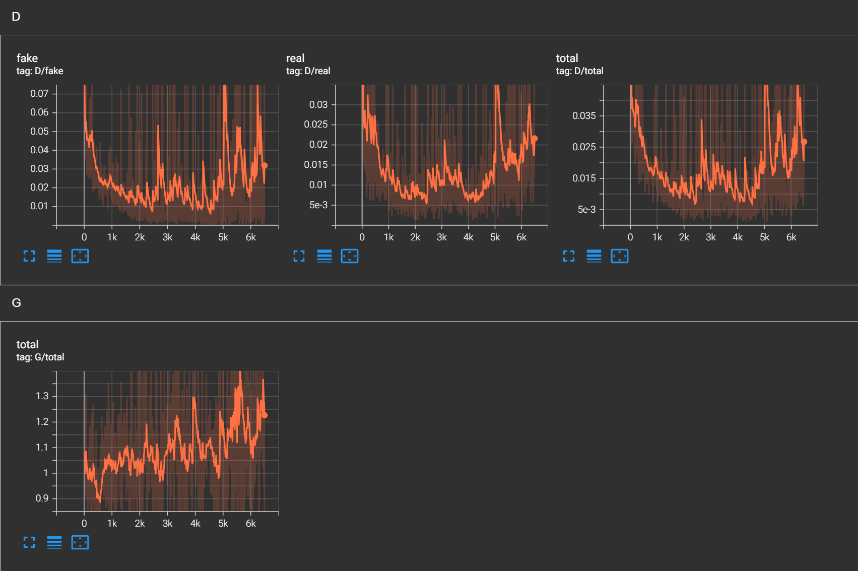Image resolution: width=858 pixels, height=571 pixels.
Task: Select the last data point on G/total curve
Action: pyautogui.click(x=265, y=415)
